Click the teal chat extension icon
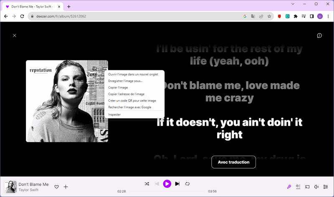334x197 pixels. tap(287, 16)
